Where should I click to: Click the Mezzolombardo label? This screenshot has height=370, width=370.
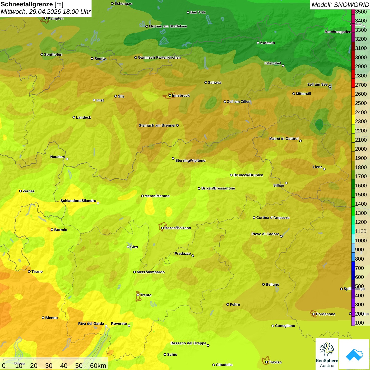tap(151, 272)
